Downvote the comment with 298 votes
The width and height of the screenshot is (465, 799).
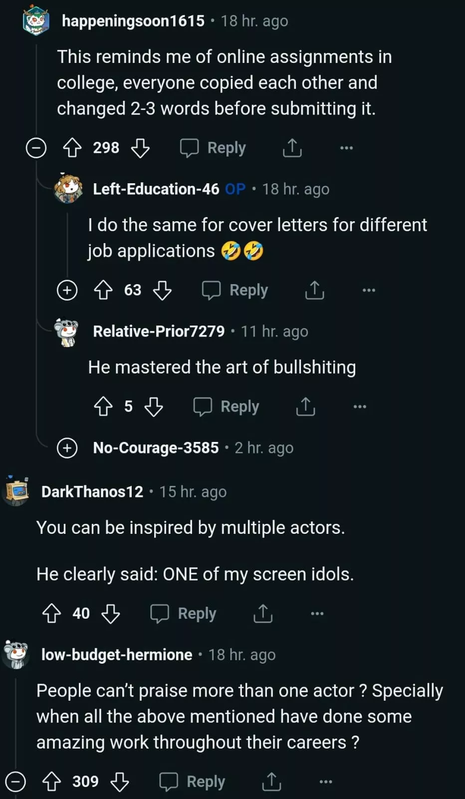140,148
